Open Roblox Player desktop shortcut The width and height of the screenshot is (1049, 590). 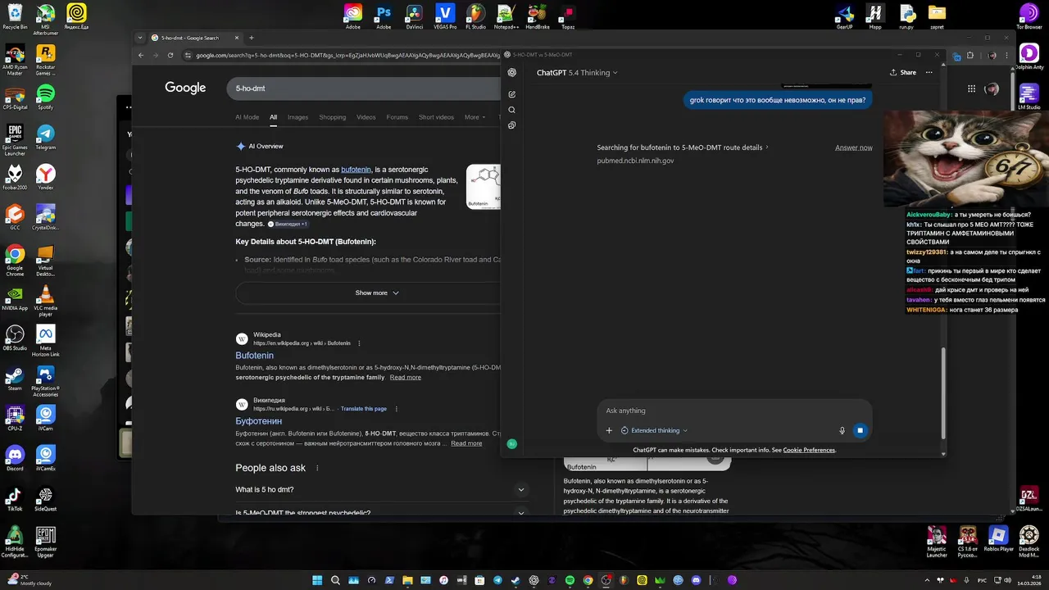click(x=997, y=539)
